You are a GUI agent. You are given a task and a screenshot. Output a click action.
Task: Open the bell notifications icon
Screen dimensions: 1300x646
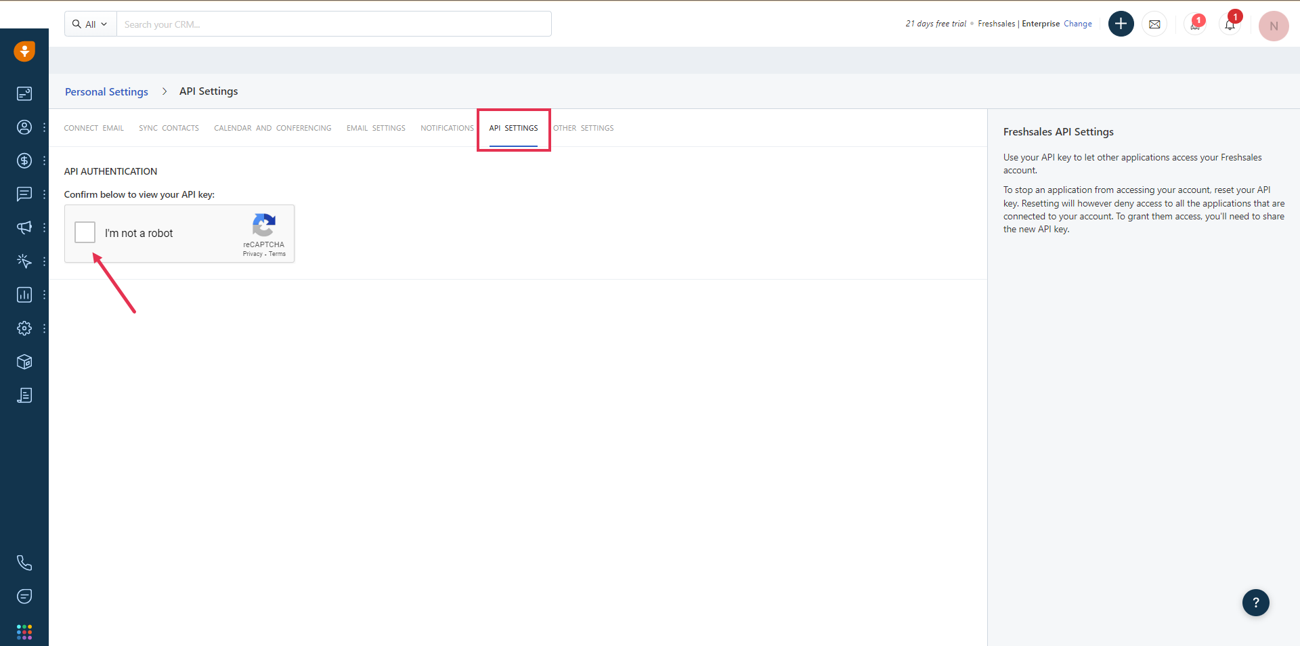(1230, 24)
